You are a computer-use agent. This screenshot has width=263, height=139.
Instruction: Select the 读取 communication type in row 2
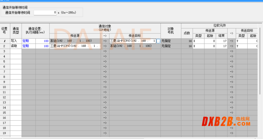[x=16, y=46]
